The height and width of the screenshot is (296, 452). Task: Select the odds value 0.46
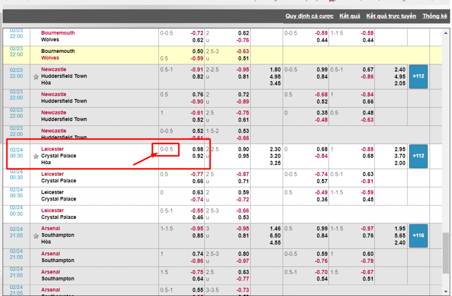coord(198,218)
